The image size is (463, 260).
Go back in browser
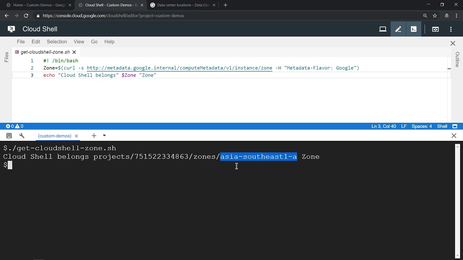click(x=7, y=16)
